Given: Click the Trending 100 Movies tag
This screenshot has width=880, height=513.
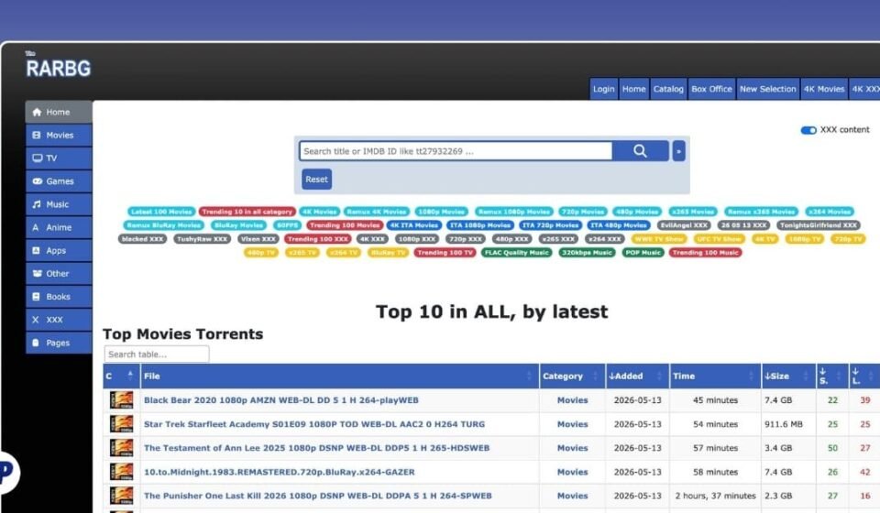Looking at the screenshot, I should coord(345,224).
